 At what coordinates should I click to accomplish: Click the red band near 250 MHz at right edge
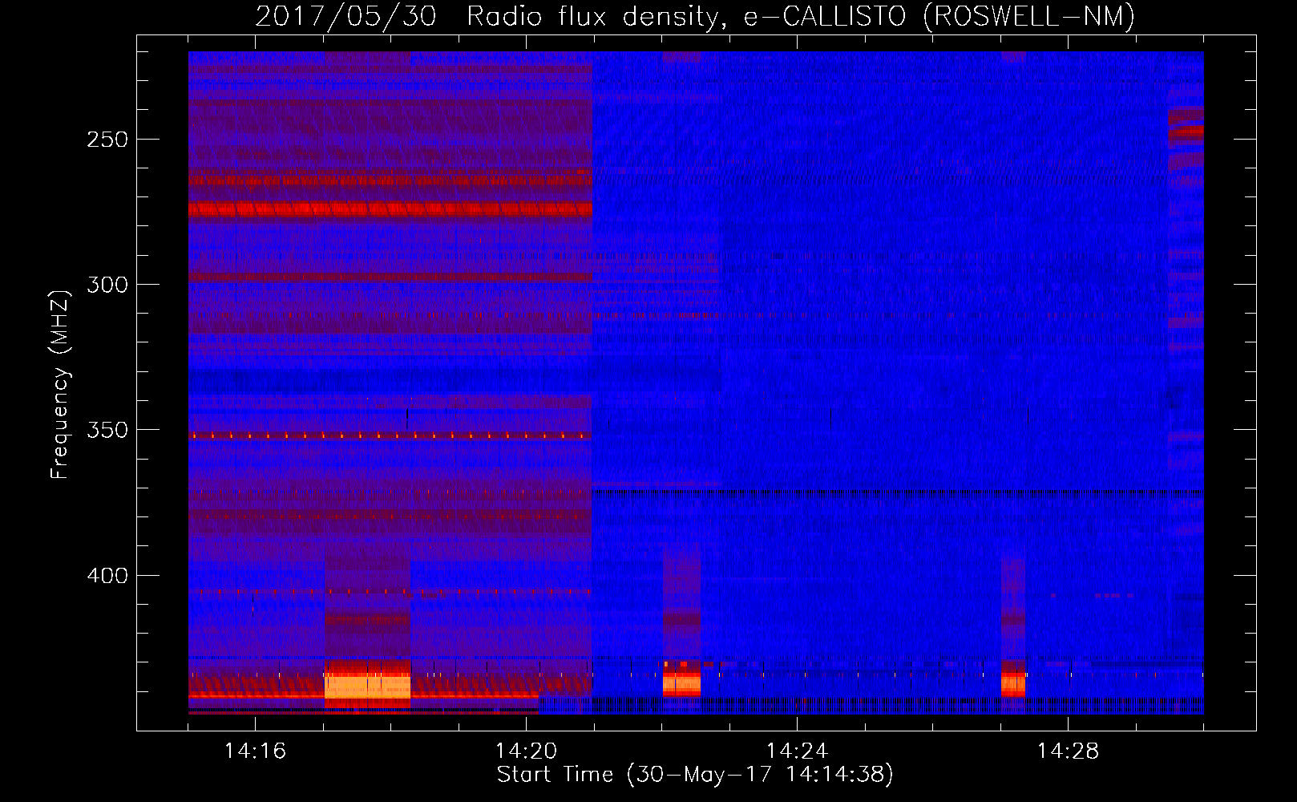(x=1186, y=131)
